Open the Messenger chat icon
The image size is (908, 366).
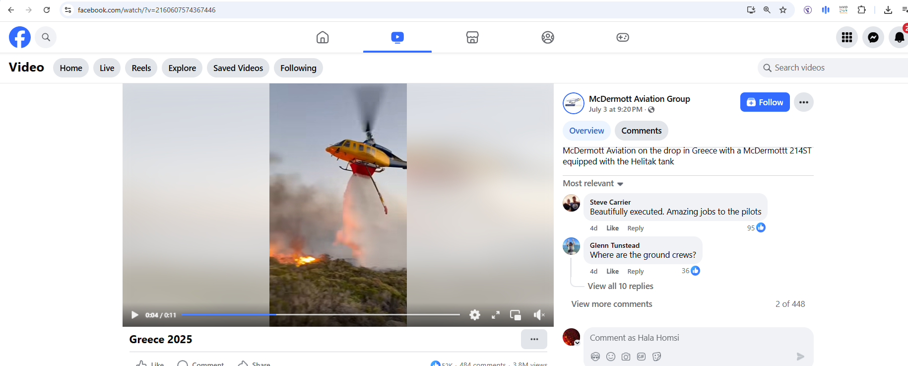coord(873,37)
